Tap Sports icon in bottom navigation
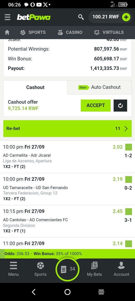The height and width of the screenshot is (301, 135). coord(40,269)
